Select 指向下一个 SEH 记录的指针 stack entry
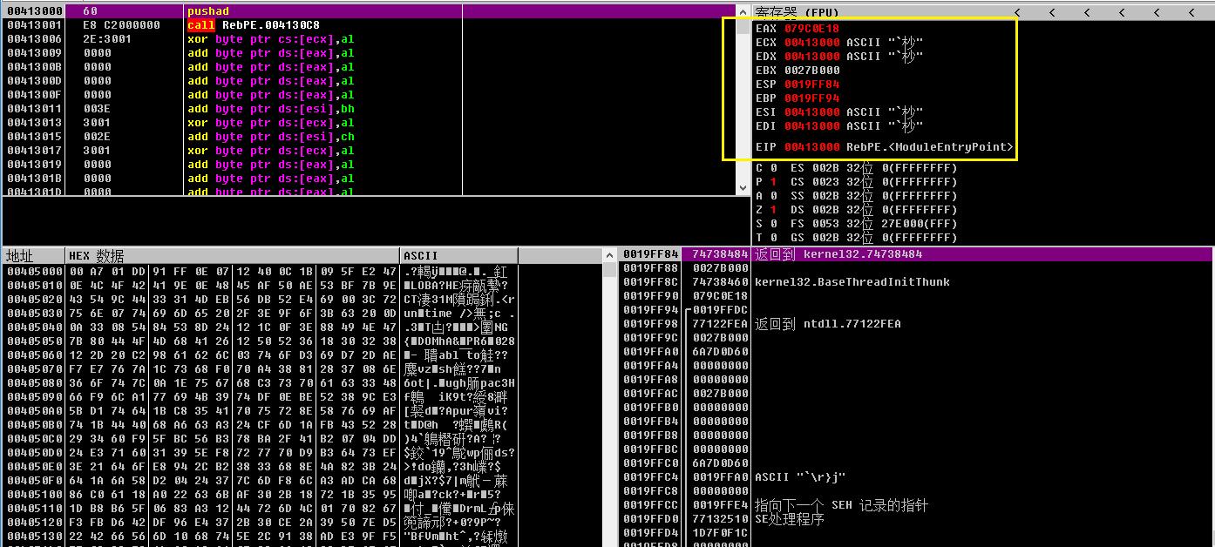 (x=841, y=505)
